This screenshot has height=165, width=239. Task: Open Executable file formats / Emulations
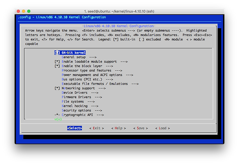[x=100, y=84]
